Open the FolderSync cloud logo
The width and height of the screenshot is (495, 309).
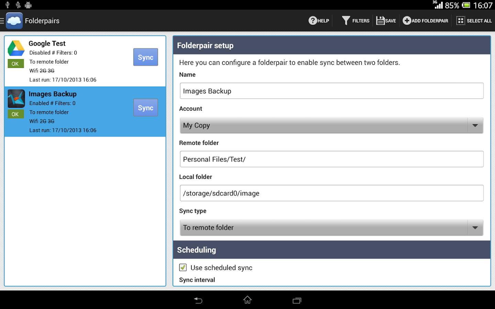click(14, 20)
